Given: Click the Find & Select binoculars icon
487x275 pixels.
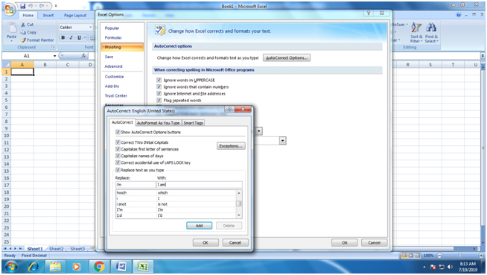Looking at the screenshot, I should (431, 28).
